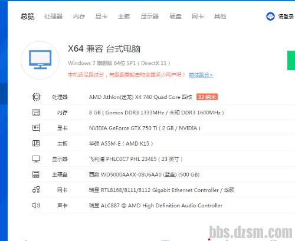Click the memory module icon

click(36, 113)
